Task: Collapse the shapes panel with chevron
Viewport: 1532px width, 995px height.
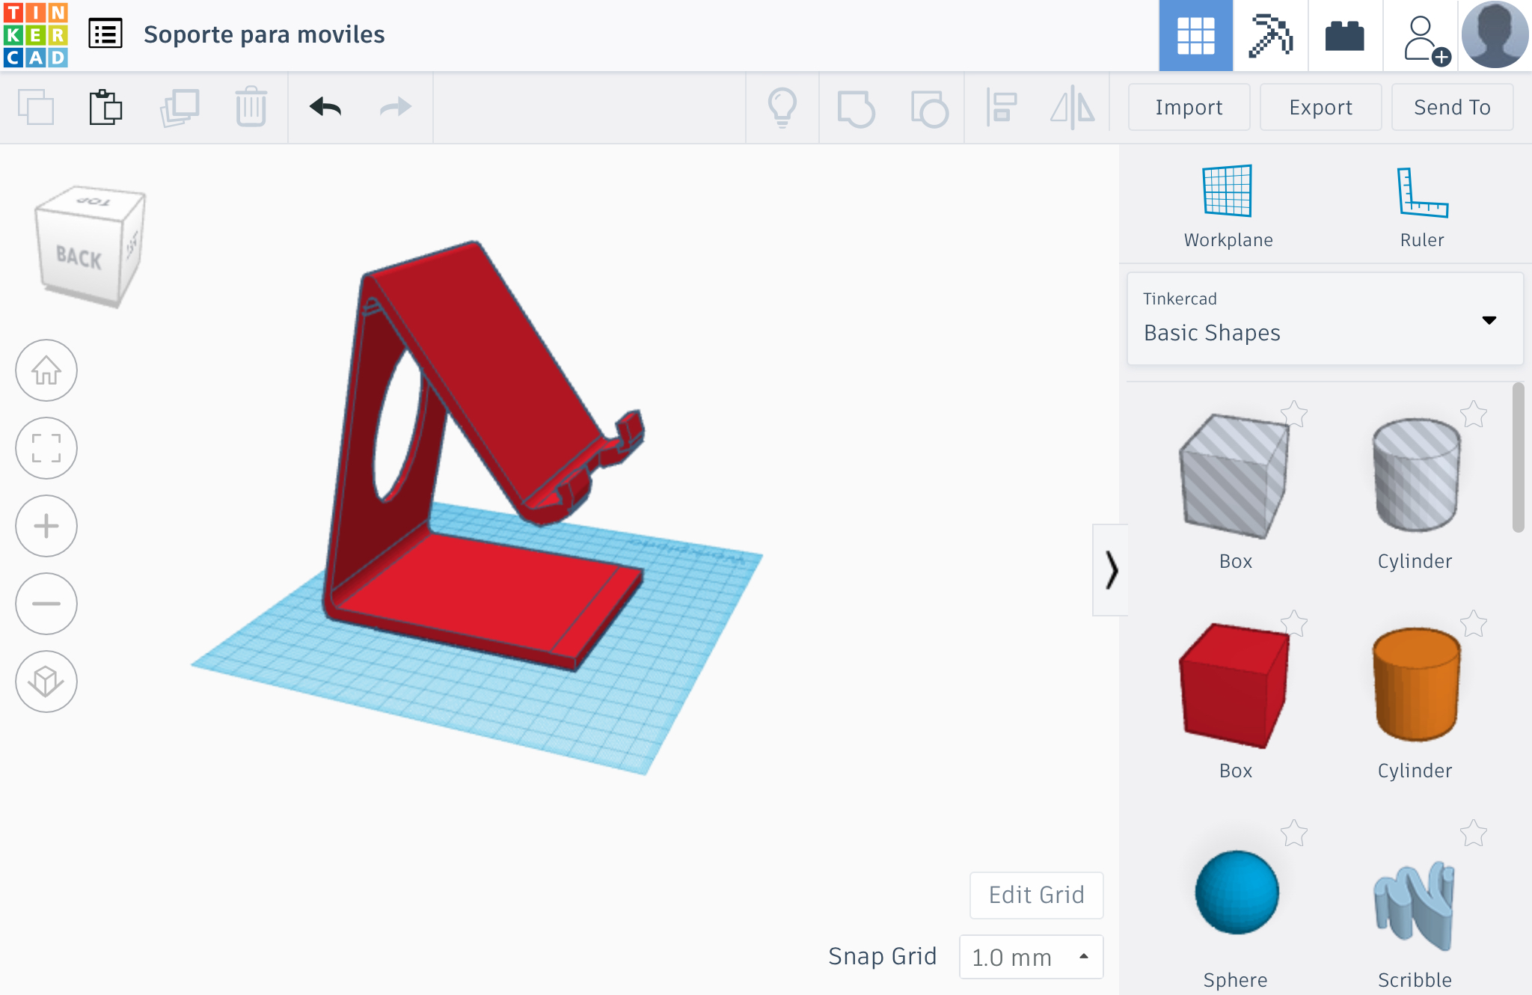Action: 1111,570
